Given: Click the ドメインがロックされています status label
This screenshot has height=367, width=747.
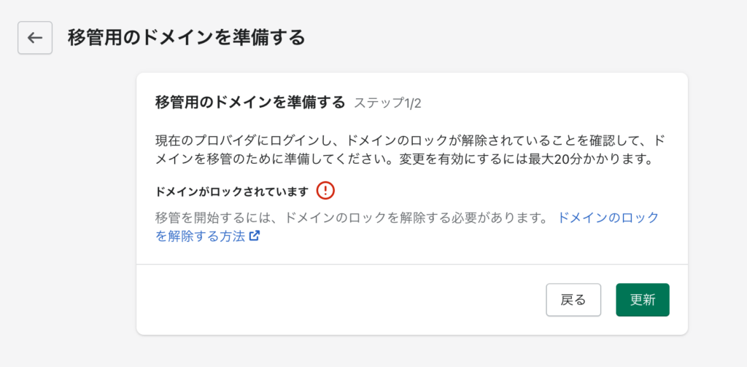Looking at the screenshot, I should point(233,192).
